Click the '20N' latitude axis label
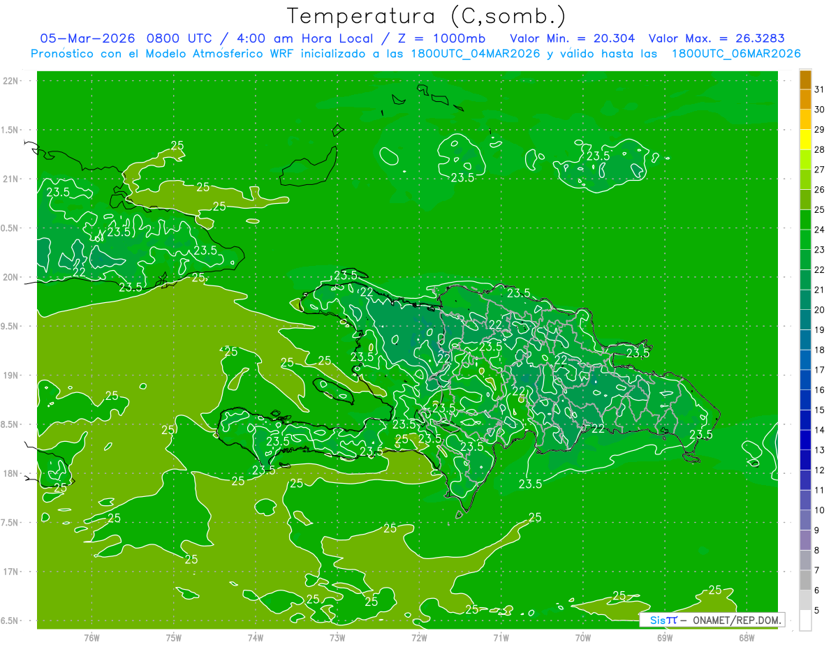Image resolution: width=838 pixels, height=647 pixels. (12, 277)
